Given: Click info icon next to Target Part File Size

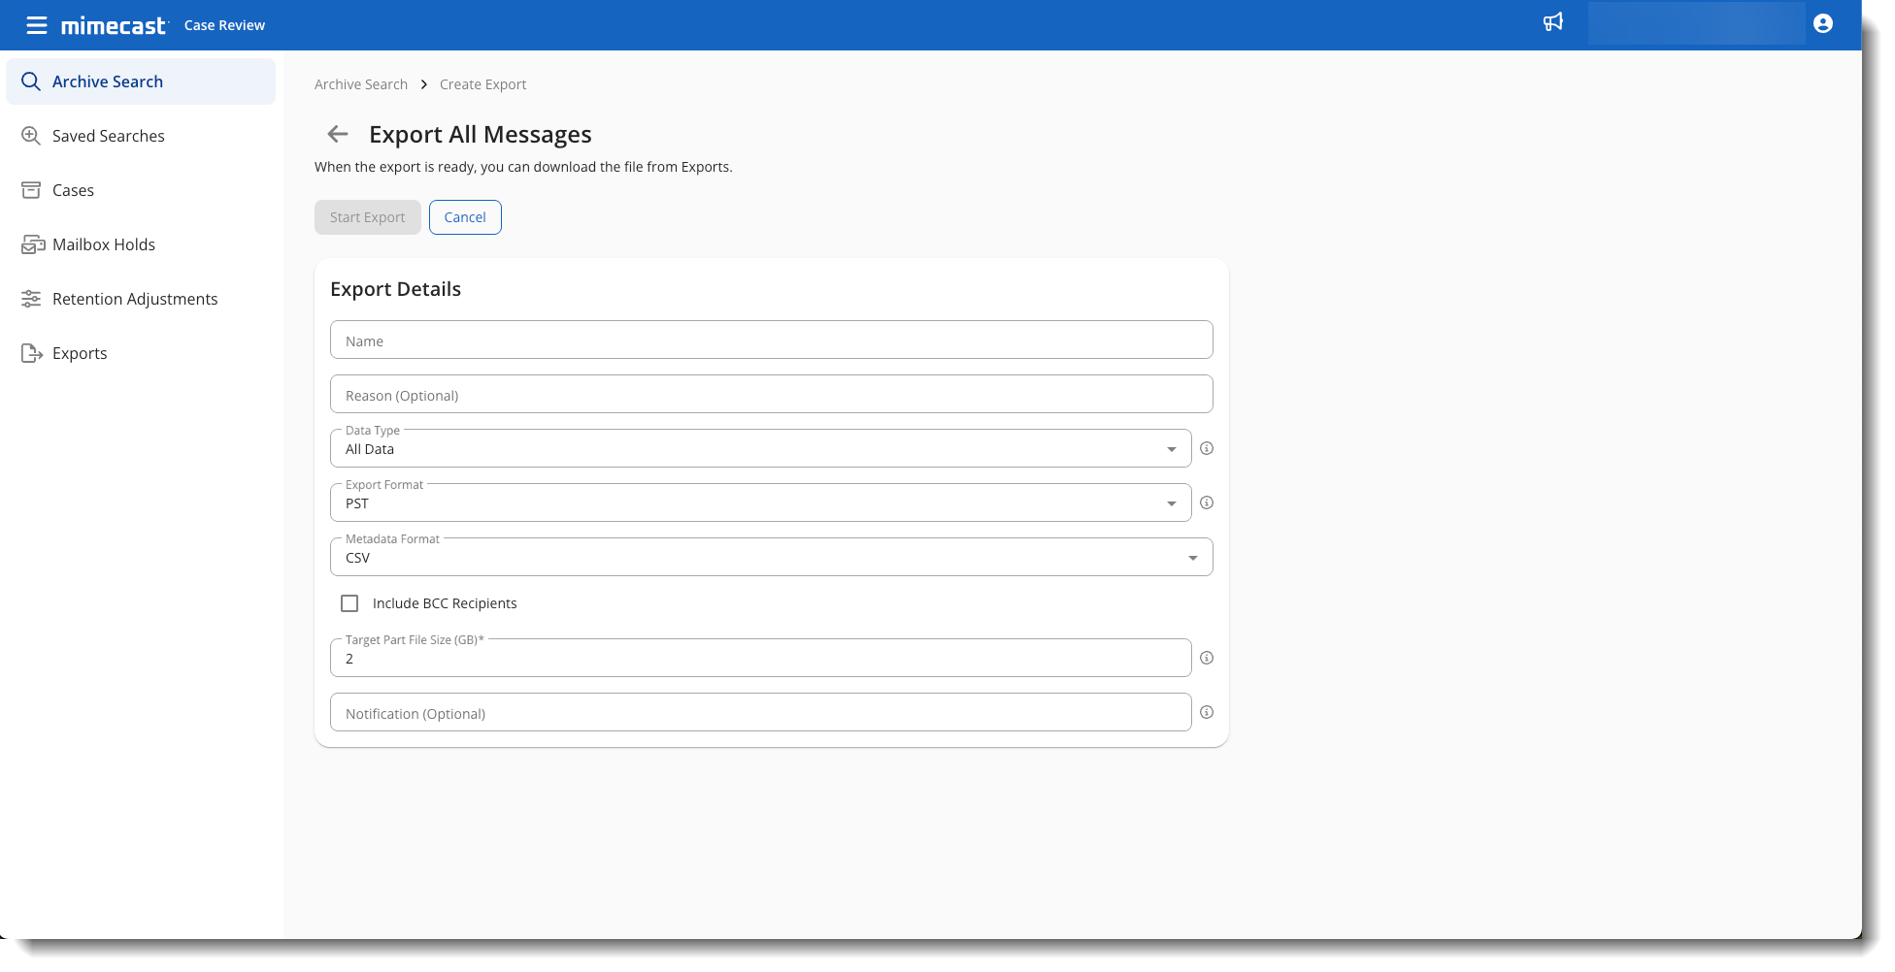Looking at the screenshot, I should click(1207, 658).
